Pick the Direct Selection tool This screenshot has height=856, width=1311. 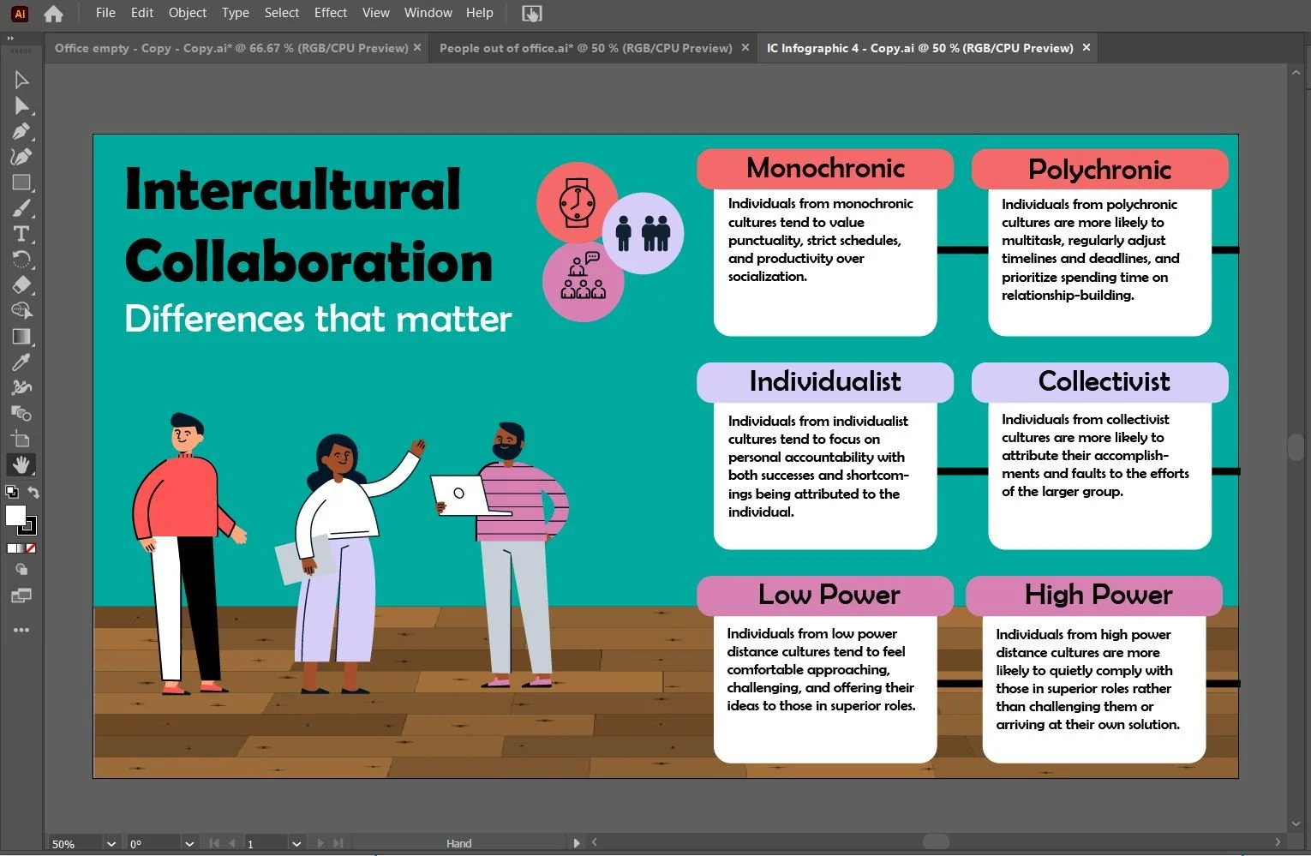click(21, 105)
